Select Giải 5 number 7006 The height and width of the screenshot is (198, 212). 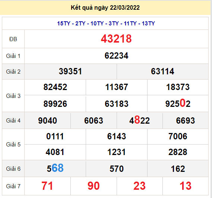(178, 136)
